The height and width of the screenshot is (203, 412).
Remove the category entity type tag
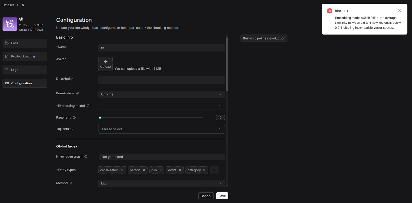(204, 170)
